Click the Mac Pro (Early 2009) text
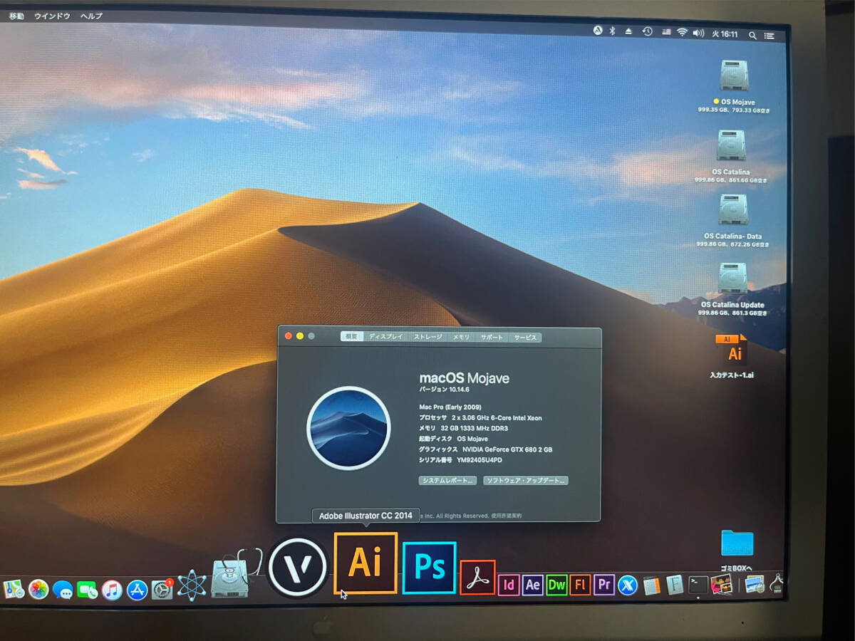Image resolution: width=855 pixels, height=641 pixels. pos(450,407)
